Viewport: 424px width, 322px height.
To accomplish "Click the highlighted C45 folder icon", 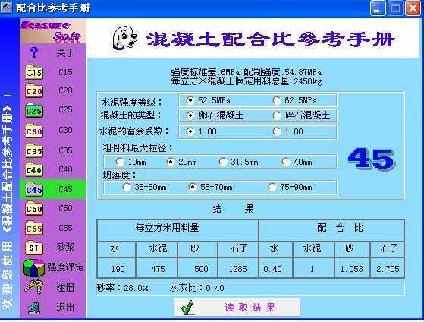I will click(x=34, y=189).
